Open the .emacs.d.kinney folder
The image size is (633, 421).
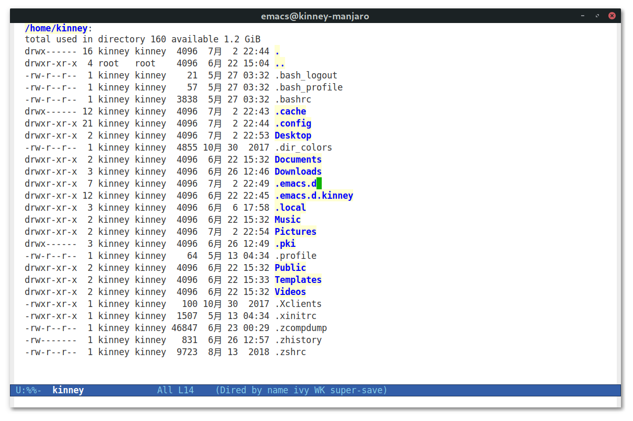pos(313,196)
